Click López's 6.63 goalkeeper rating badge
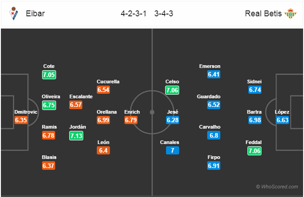This screenshot has height=197, width=304. [283, 120]
